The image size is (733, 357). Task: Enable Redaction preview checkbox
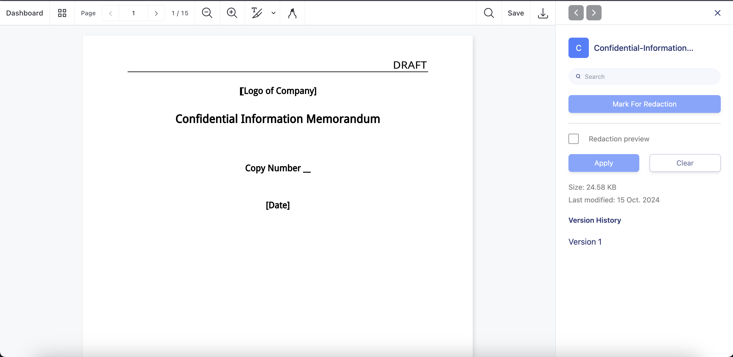pos(573,139)
